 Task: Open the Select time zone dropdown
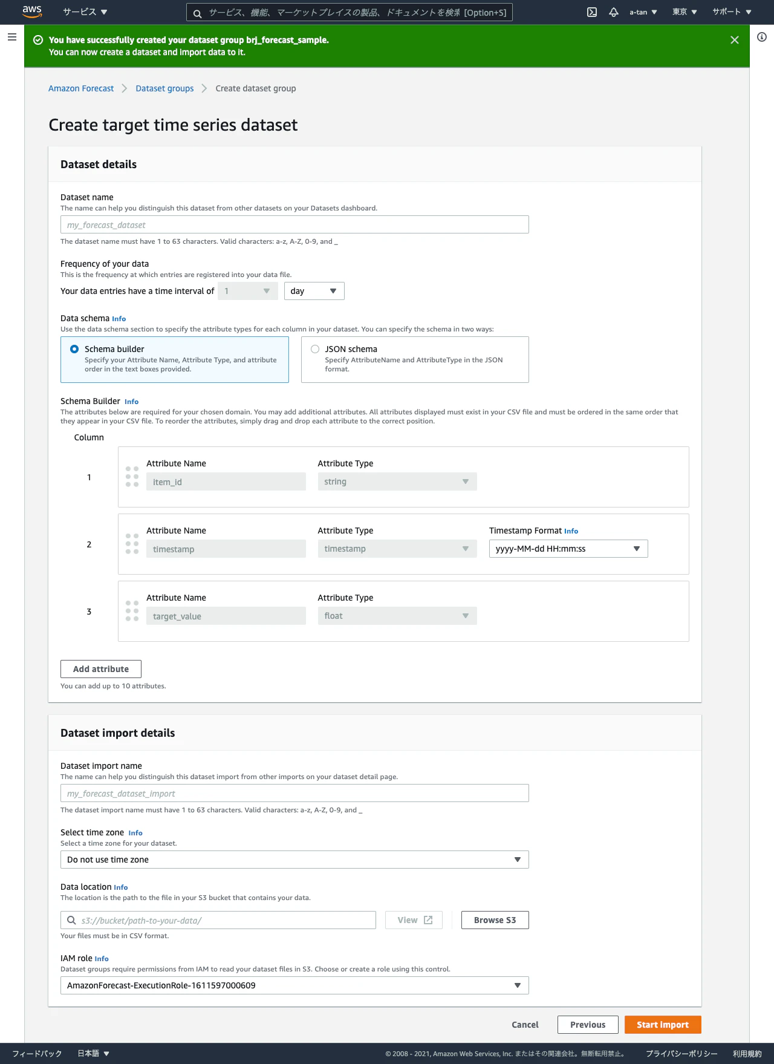point(294,860)
